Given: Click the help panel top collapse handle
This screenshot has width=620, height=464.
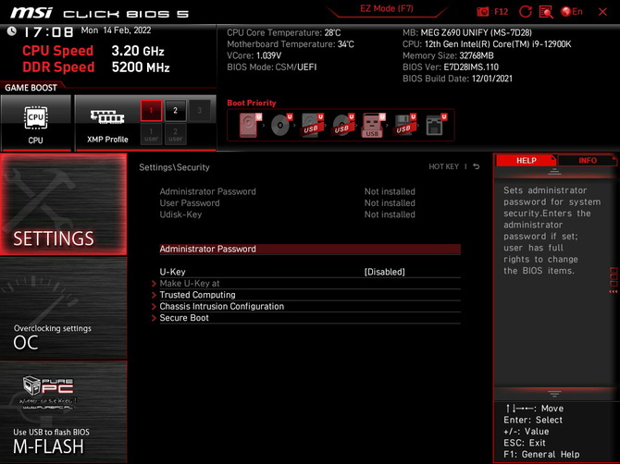Looking at the screenshot, I should click(x=554, y=172).
